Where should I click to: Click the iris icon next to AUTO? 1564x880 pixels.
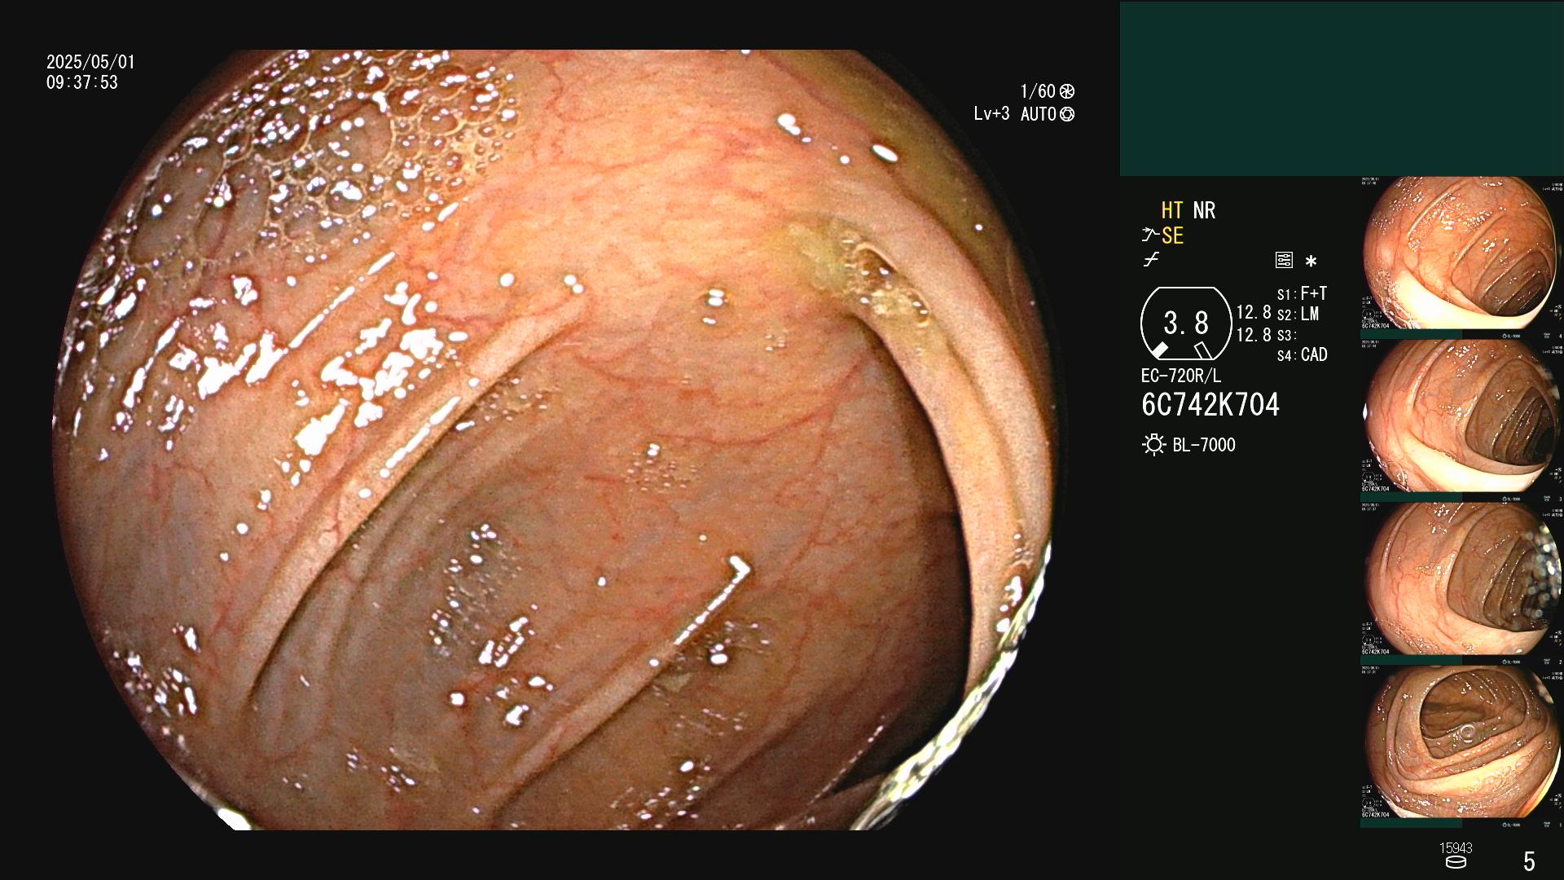1067,114
